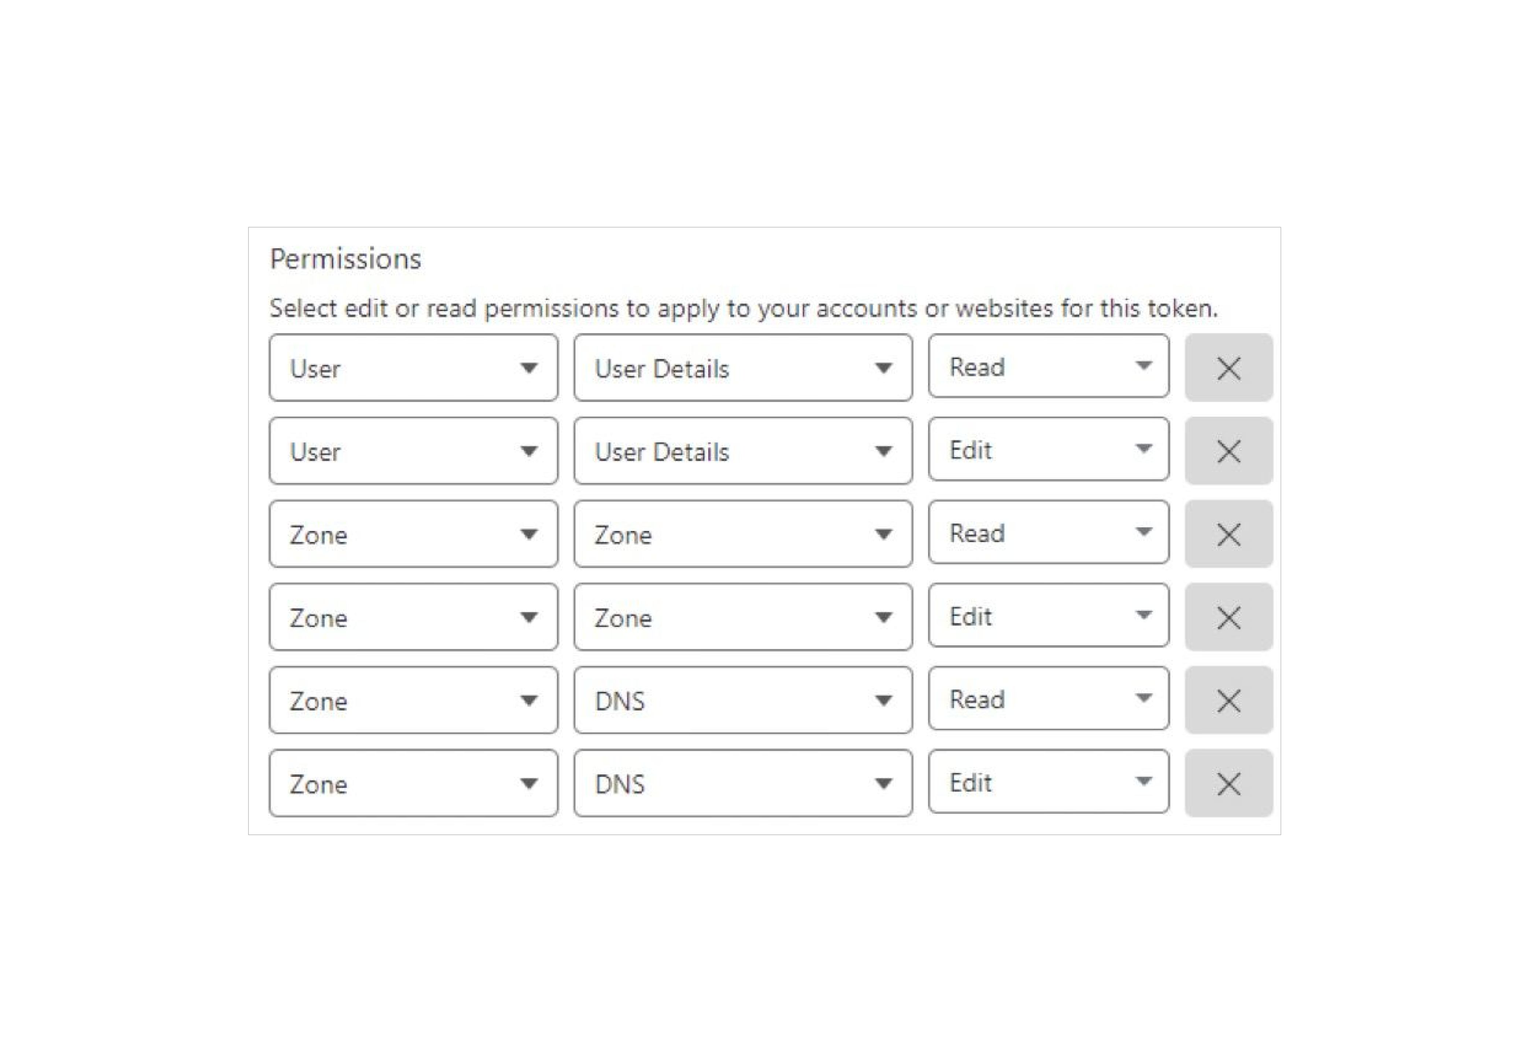Change the DNS Read permission level dropdown

pos(1048,699)
